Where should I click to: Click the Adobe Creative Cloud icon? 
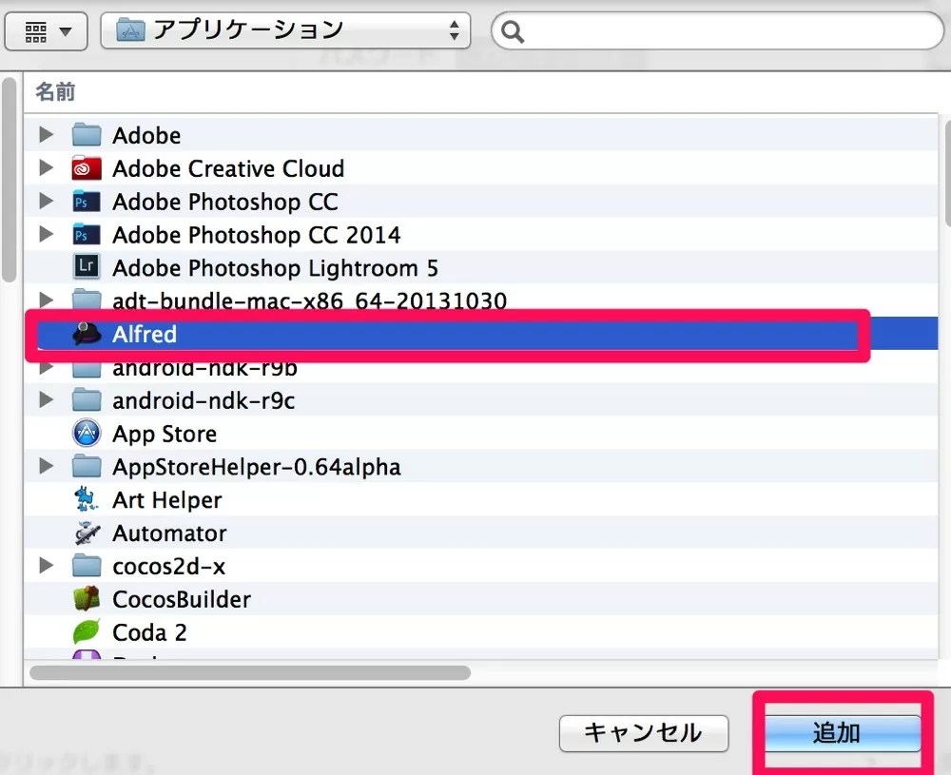[x=87, y=168]
